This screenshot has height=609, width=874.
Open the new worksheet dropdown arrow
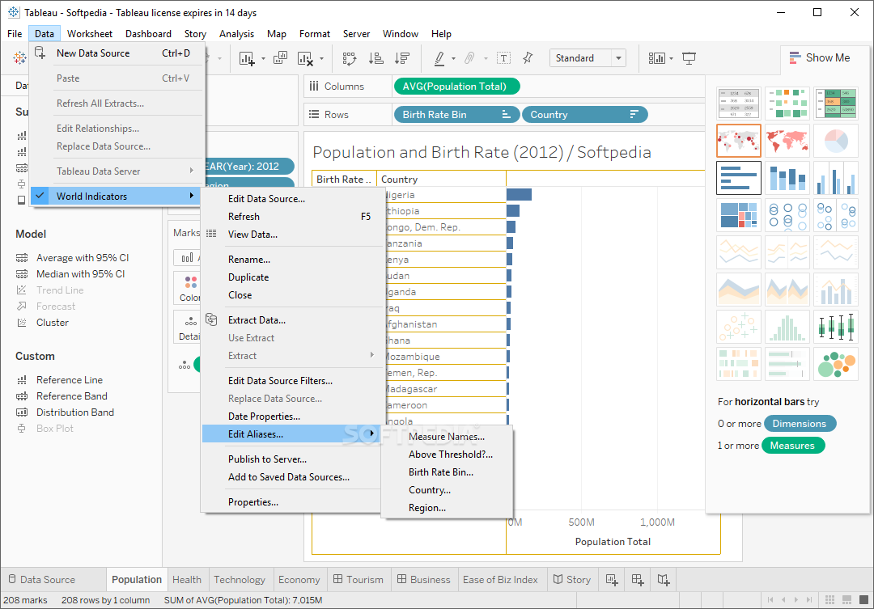click(x=263, y=58)
